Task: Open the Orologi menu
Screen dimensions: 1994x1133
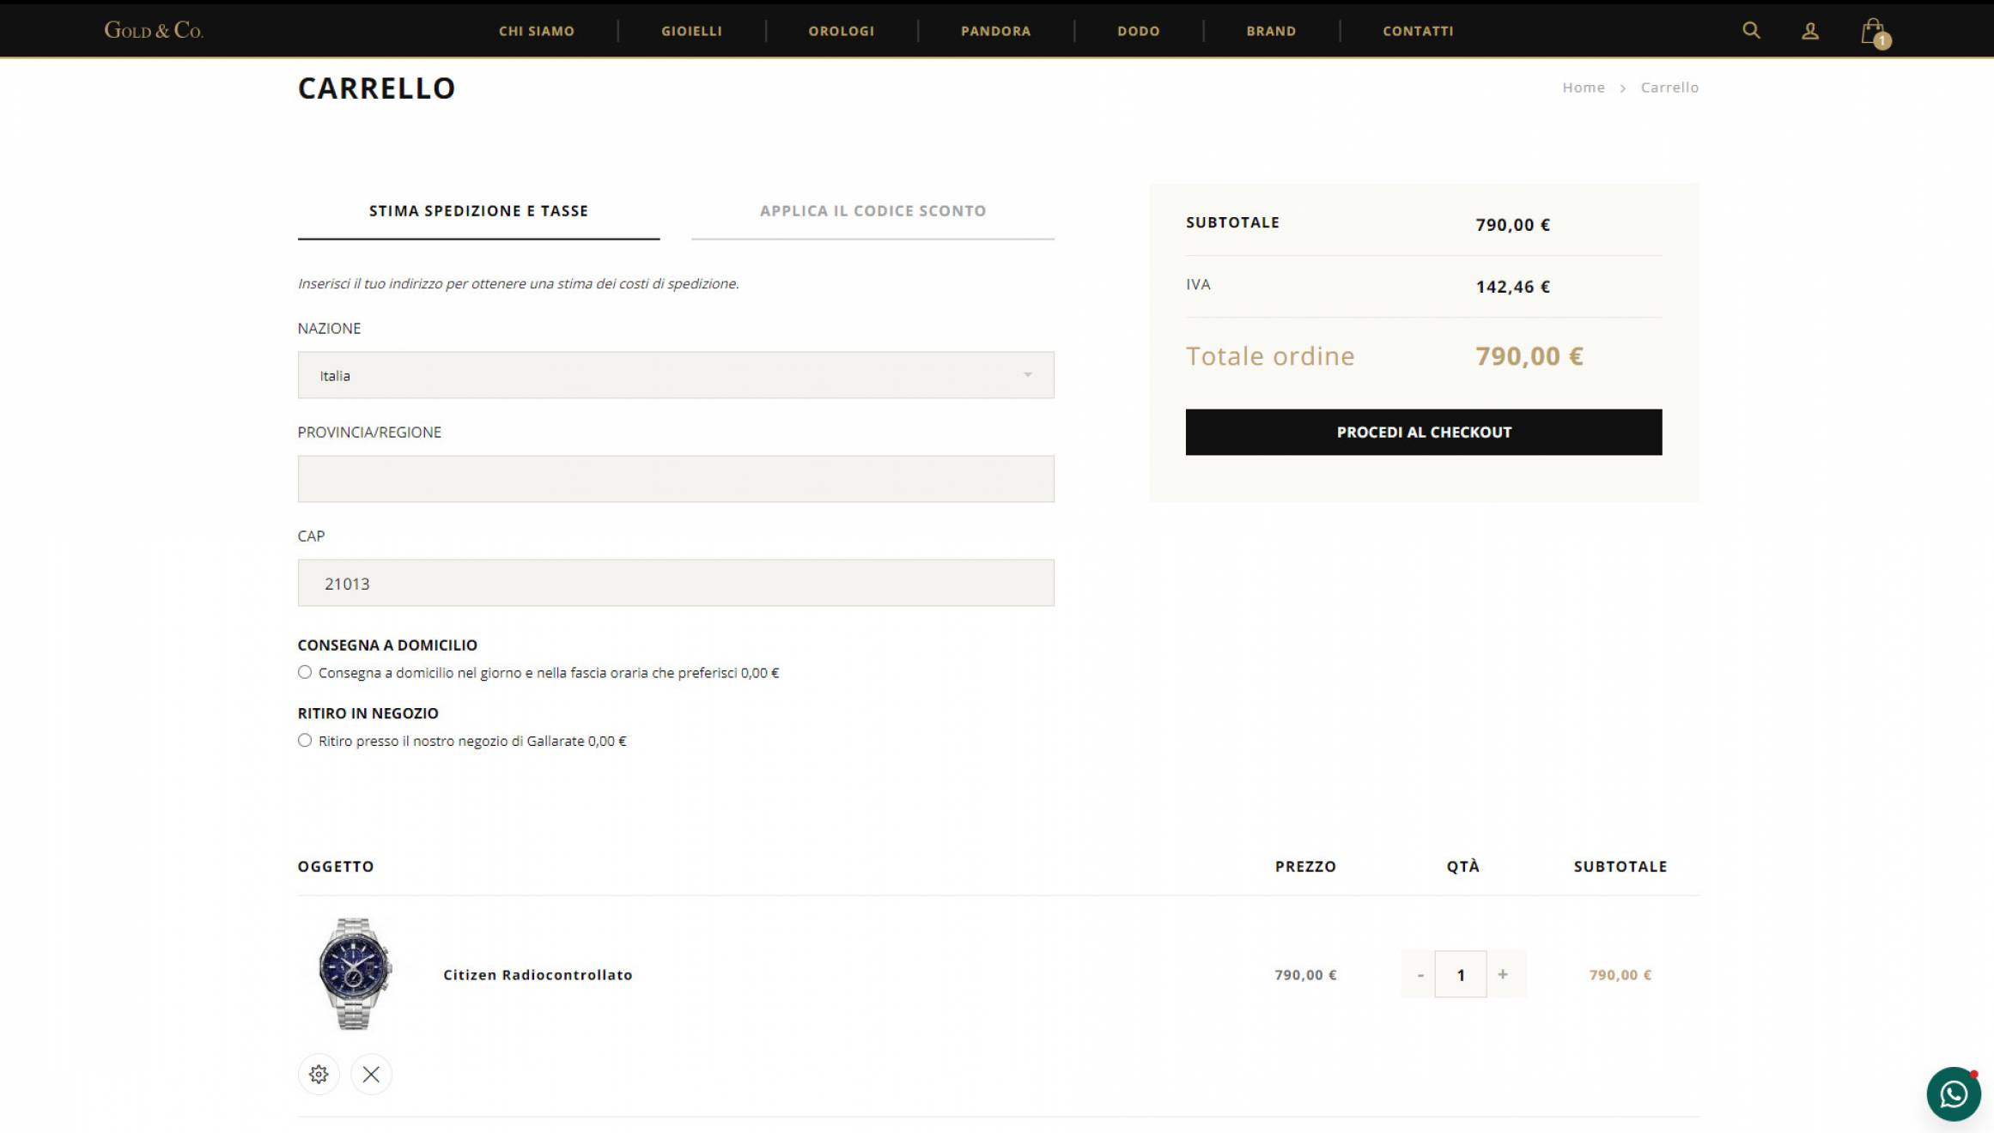Action: (841, 31)
